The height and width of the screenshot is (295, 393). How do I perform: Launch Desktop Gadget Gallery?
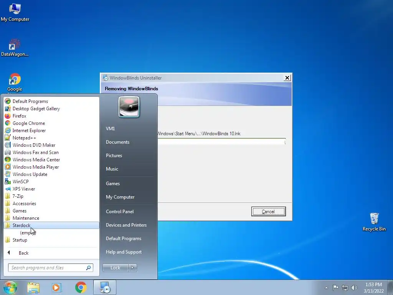coord(51,109)
